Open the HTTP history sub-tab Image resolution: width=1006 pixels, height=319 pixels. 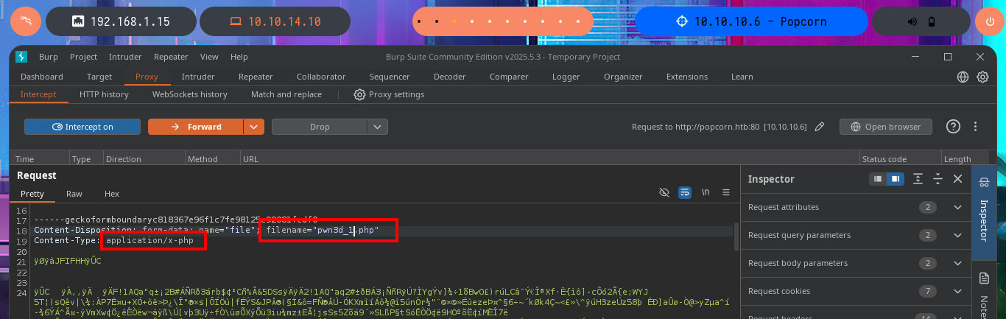[x=104, y=94]
